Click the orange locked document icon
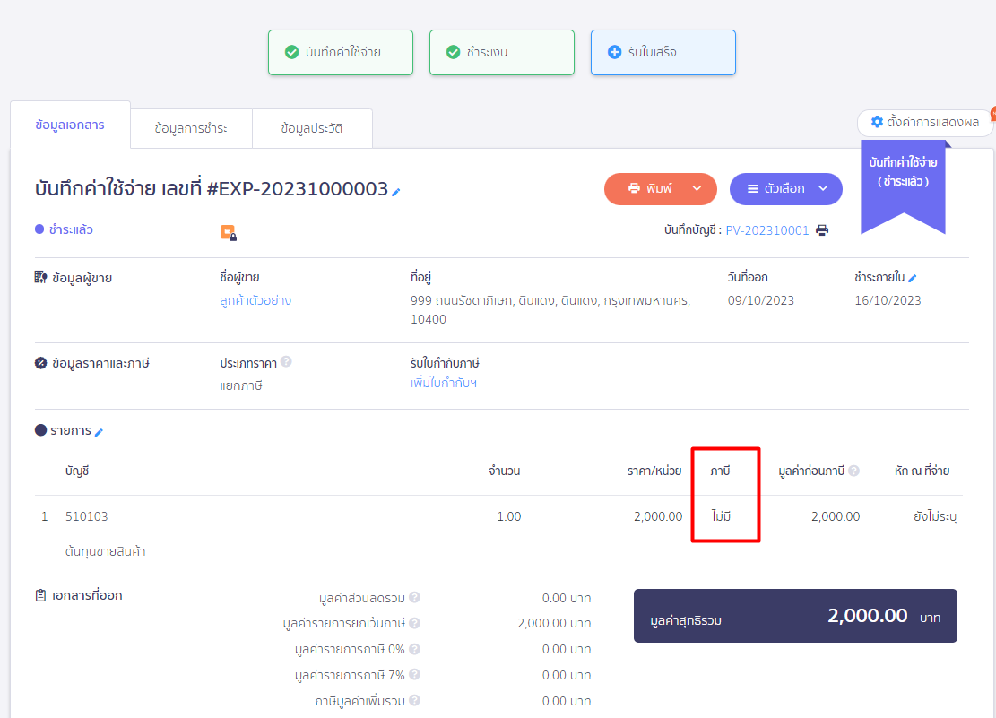The width and height of the screenshot is (996, 718). tap(228, 232)
